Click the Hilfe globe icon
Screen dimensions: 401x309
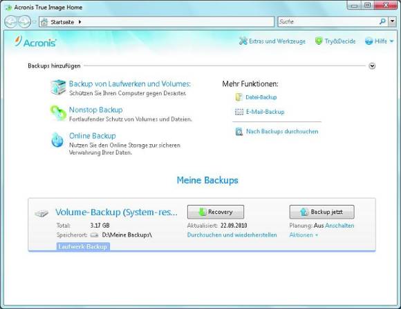[369, 41]
